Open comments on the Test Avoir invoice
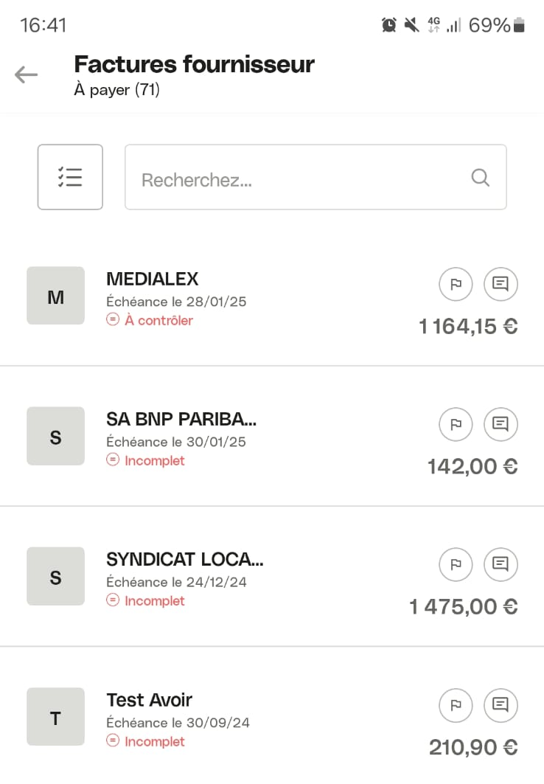Screen dimensions: 544x784 click(x=501, y=705)
